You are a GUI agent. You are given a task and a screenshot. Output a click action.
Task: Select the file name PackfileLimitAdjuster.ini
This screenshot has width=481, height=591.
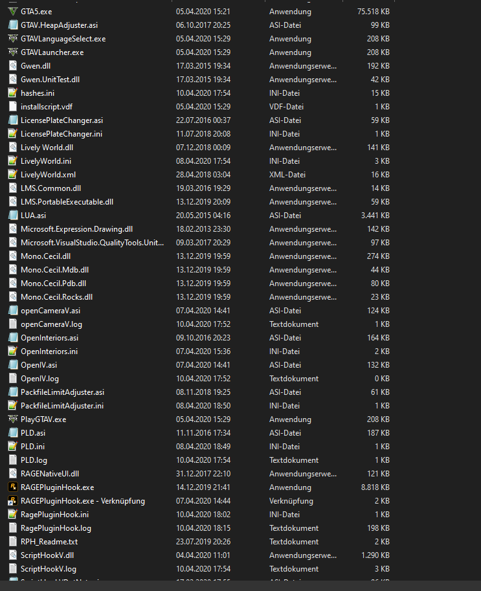pyautogui.click(x=62, y=406)
